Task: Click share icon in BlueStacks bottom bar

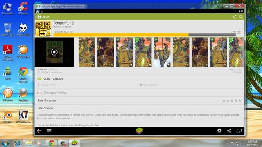Action: 229,131
